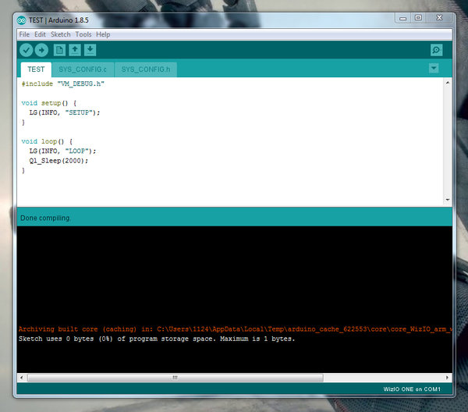Click the Done compiling status text
Screen dimensions: 468x412
(45, 218)
